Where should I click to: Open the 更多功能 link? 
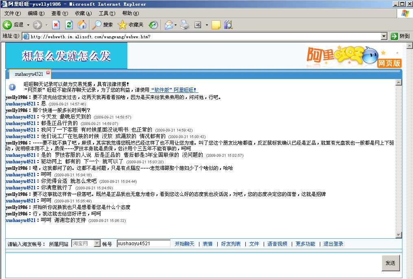point(305,244)
